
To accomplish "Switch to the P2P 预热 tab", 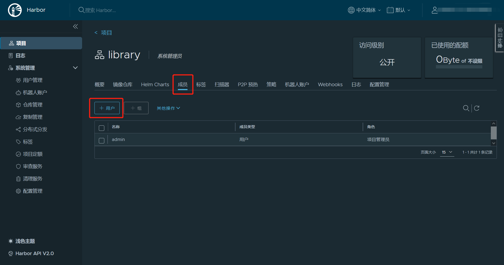I will [x=248, y=85].
